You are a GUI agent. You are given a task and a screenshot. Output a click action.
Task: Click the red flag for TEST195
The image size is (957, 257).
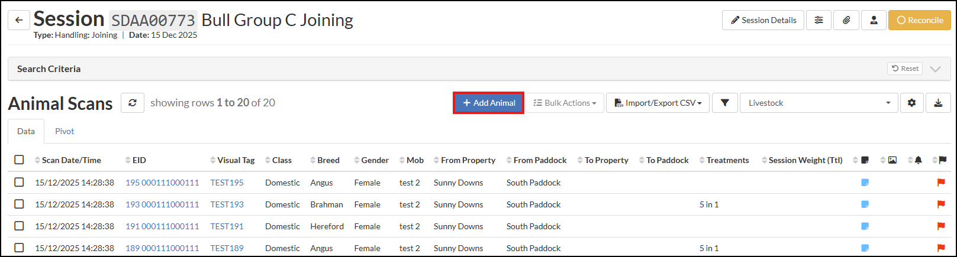coord(941,183)
